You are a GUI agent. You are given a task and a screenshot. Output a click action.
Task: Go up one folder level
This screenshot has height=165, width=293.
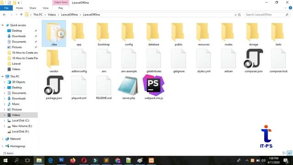(x=21, y=15)
